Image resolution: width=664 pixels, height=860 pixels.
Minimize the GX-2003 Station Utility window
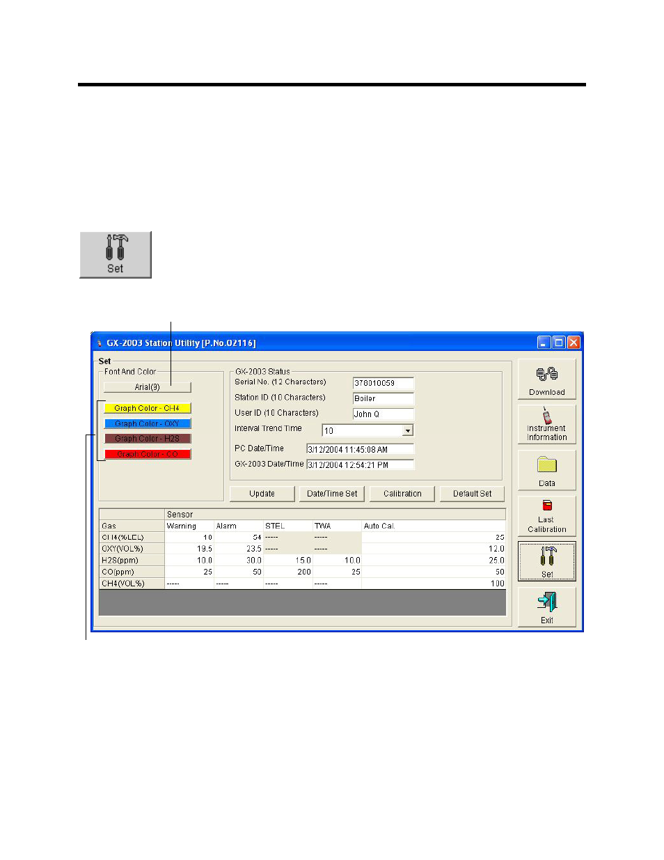click(544, 342)
